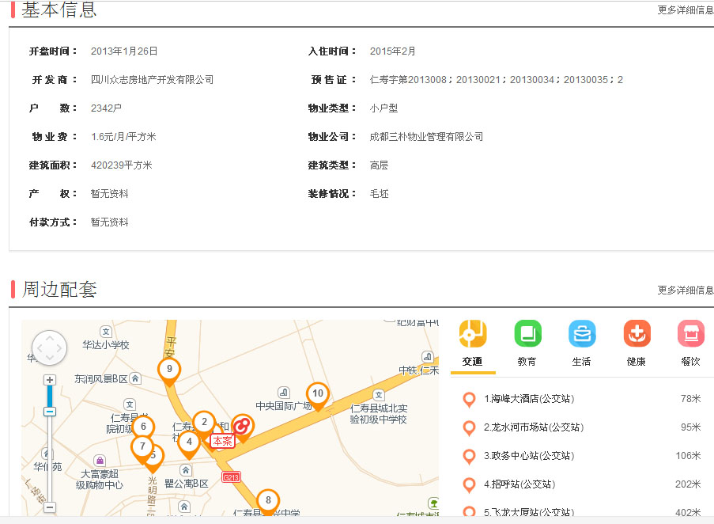The image size is (714, 524).
Task: Click map marker number 10
Action: (x=318, y=394)
